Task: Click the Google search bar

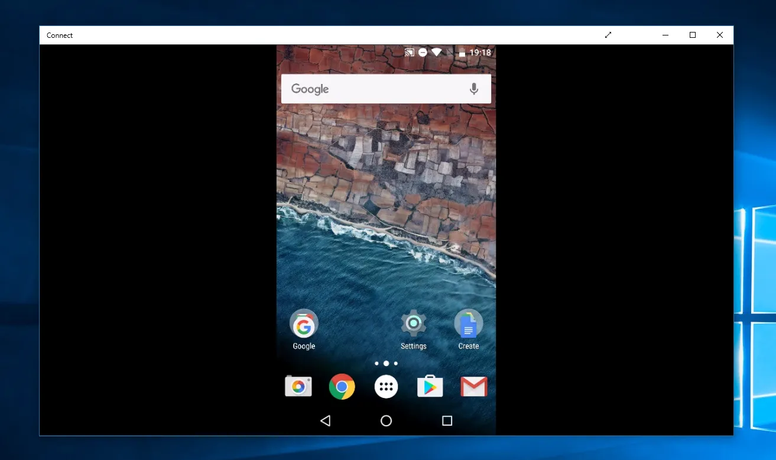Action: (386, 89)
